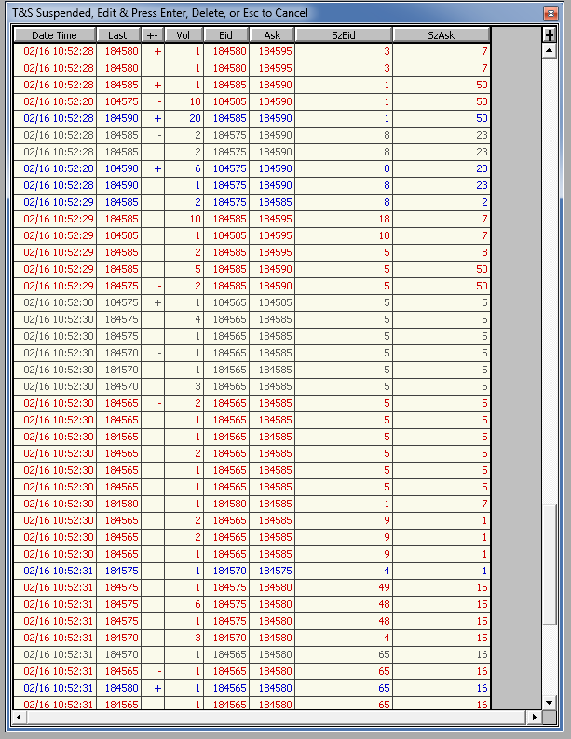Click Last 184580 in the blue 10:52:31 row
The image size is (571, 739).
pyautogui.click(x=118, y=688)
